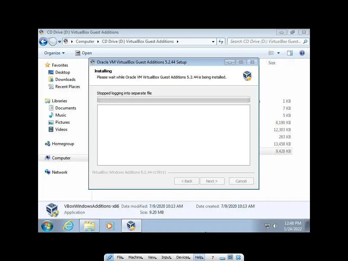Open the Input menu in mini toolbar
Viewport: 348px width, 261px height.
167,257
